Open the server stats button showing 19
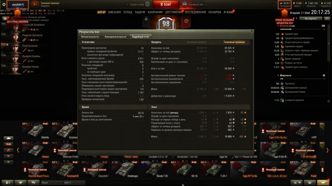 (296, 182)
